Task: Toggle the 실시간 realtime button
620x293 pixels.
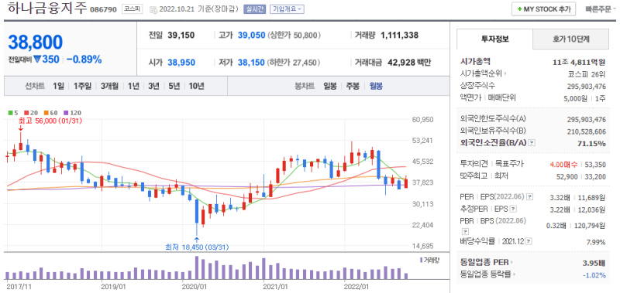Action: click(254, 9)
